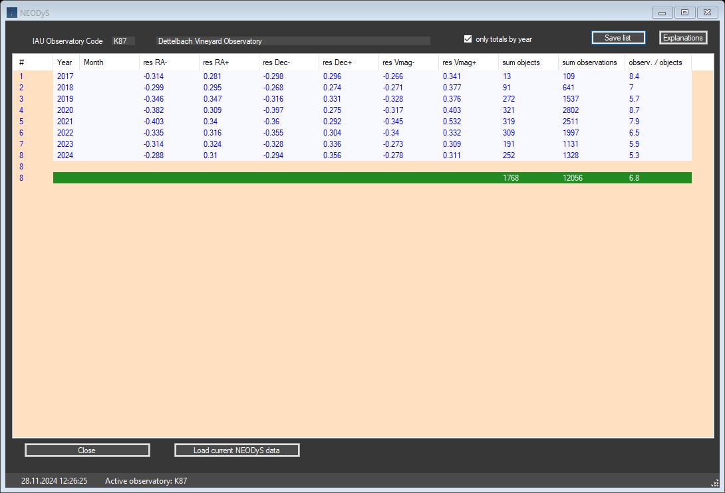Viewport: 725px width, 493px height.
Task: Select the 'observ. / objects' column header
Action: pyautogui.click(x=656, y=62)
